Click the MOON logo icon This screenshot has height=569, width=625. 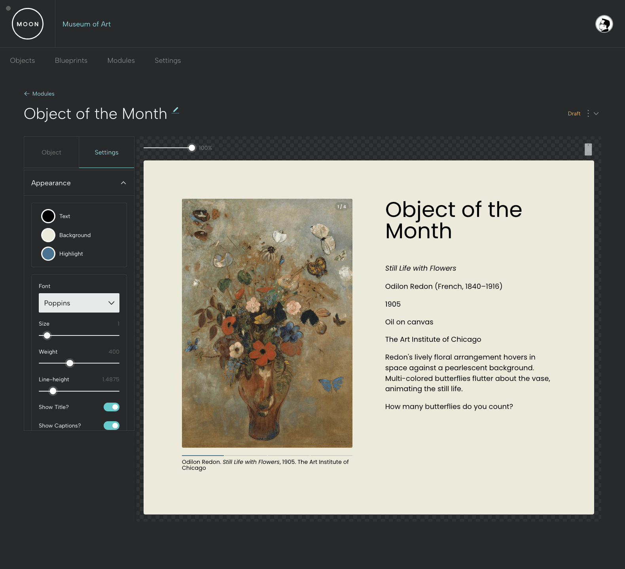[28, 24]
